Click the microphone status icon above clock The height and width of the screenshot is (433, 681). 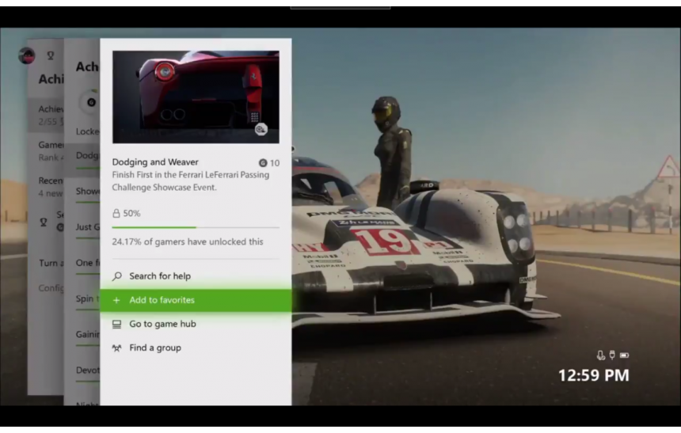point(601,355)
